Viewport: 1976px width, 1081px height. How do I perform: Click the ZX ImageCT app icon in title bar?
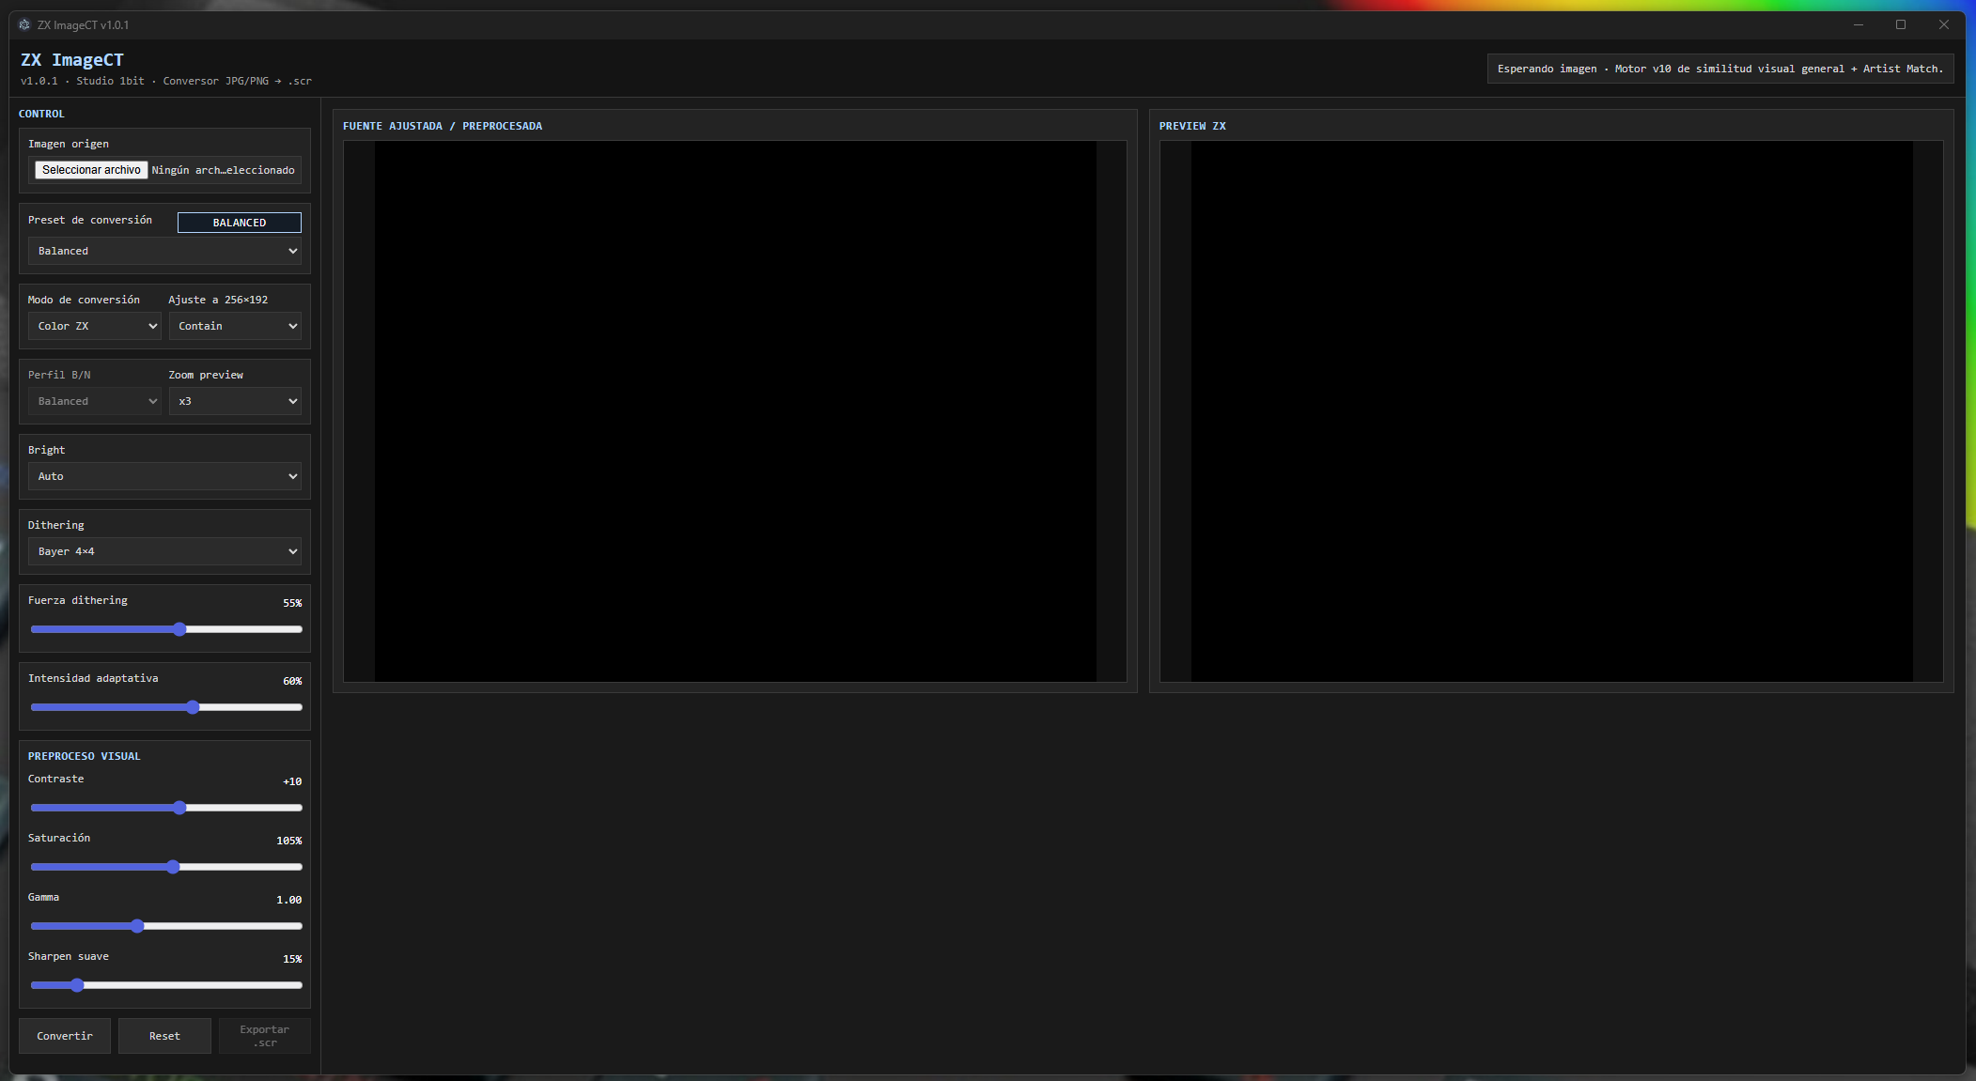[24, 24]
